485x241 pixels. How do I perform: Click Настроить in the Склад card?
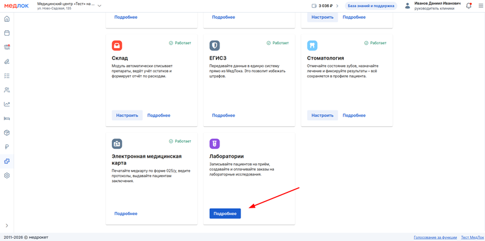127,115
